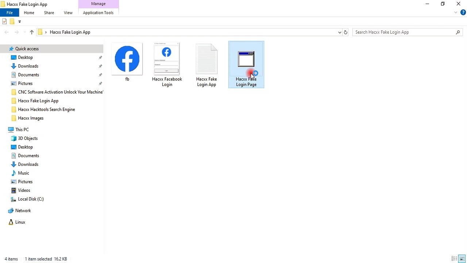Click the "4 items" status bar text
The height and width of the screenshot is (263, 467).
pos(11,259)
